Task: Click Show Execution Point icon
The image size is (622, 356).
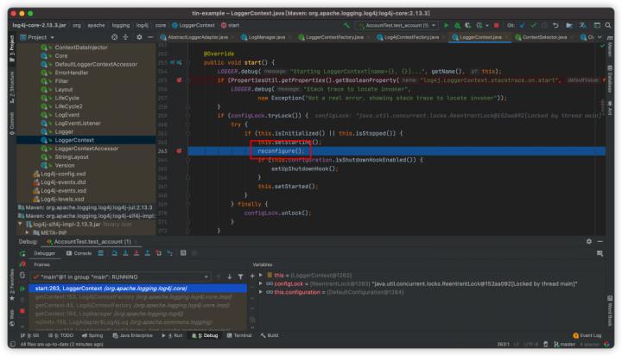Action: click(101, 253)
